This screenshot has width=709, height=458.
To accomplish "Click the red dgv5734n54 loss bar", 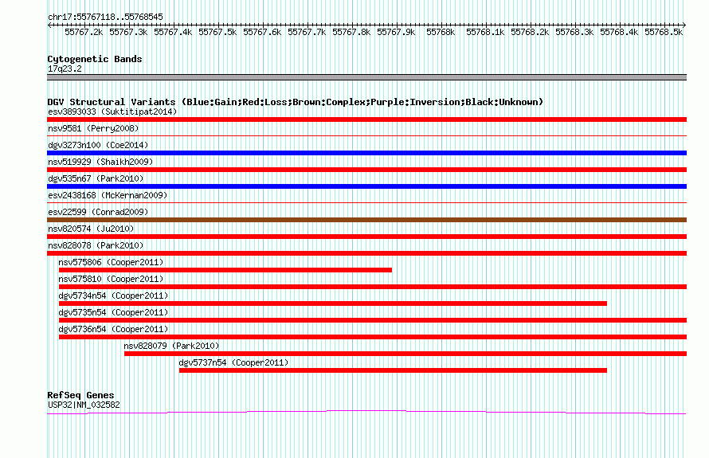I will [x=333, y=303].
